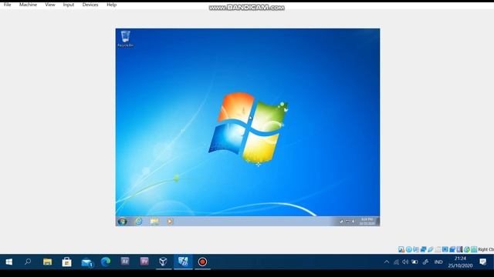Open Adobe Premiere Pro from taskbar
The height and width of the screenshot is (277, 494).
(144, 262)
